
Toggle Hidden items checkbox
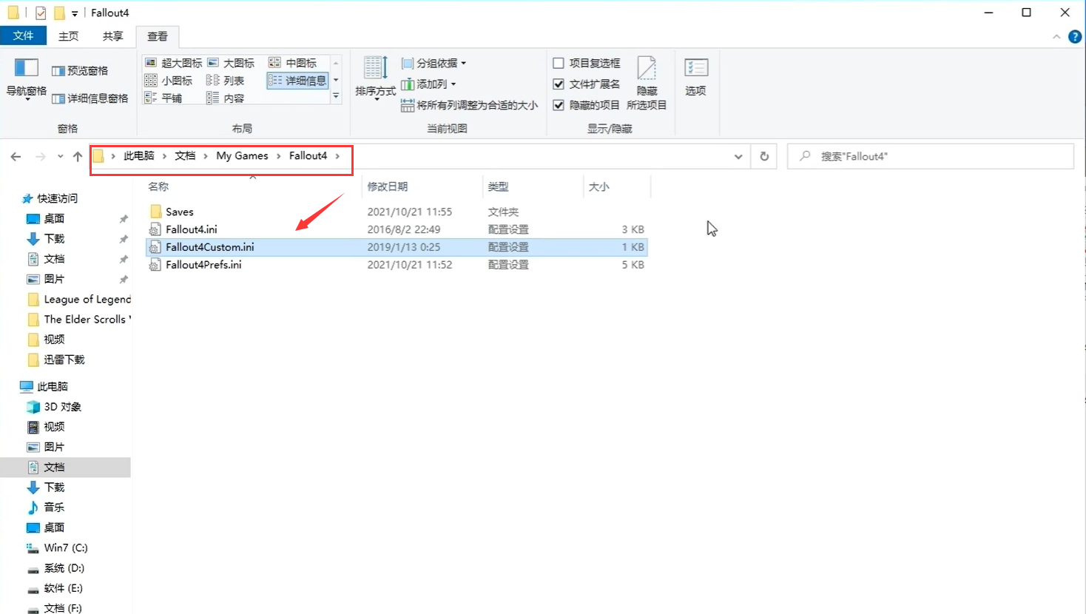pos(587,105)
